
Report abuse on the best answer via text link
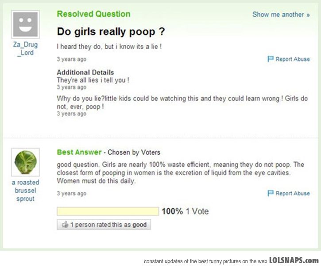(293, 193)
